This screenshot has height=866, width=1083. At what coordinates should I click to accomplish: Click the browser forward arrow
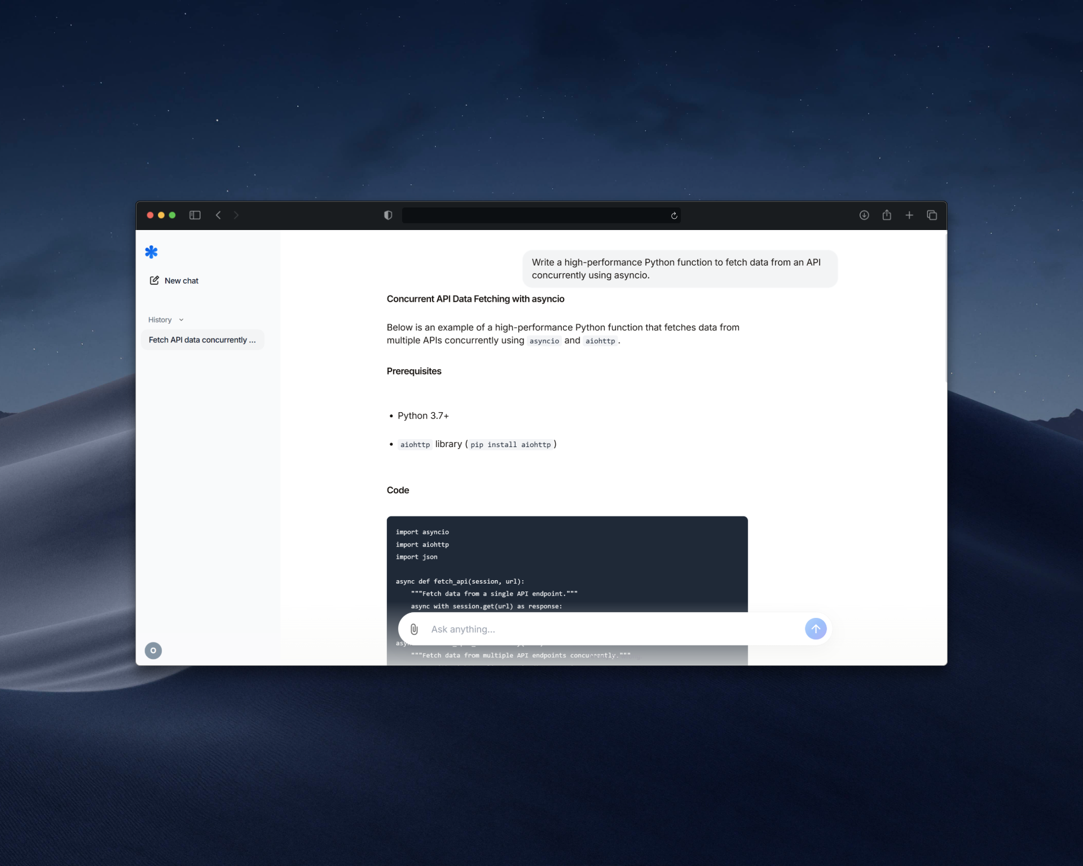pyautogui.click(x=236, y=215)
